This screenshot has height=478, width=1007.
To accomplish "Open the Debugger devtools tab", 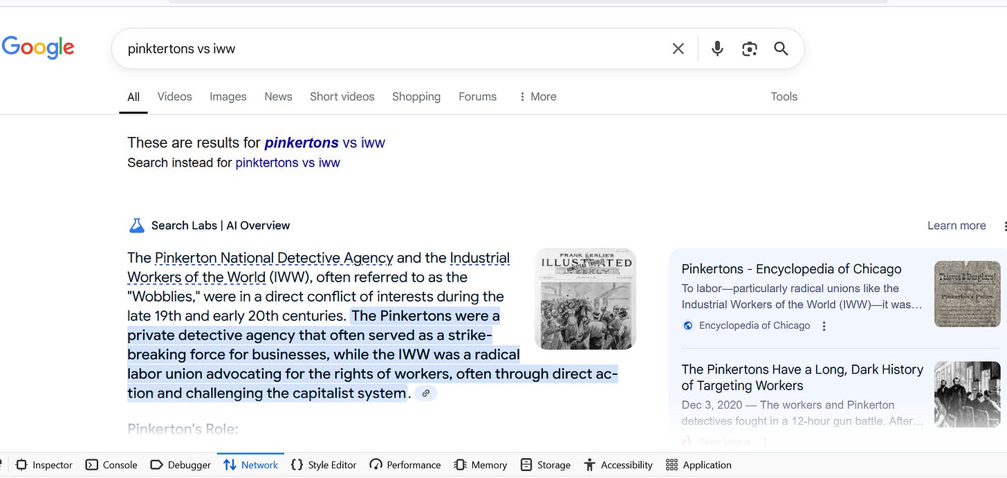I will (181, 465).
